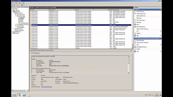Collapse the Windows Logs node
The image size is (173, 97).
pyautogui.click(x=16, y=16)
